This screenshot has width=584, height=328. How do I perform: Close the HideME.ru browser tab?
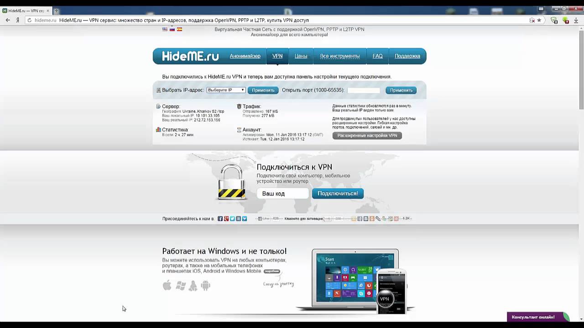47,10
